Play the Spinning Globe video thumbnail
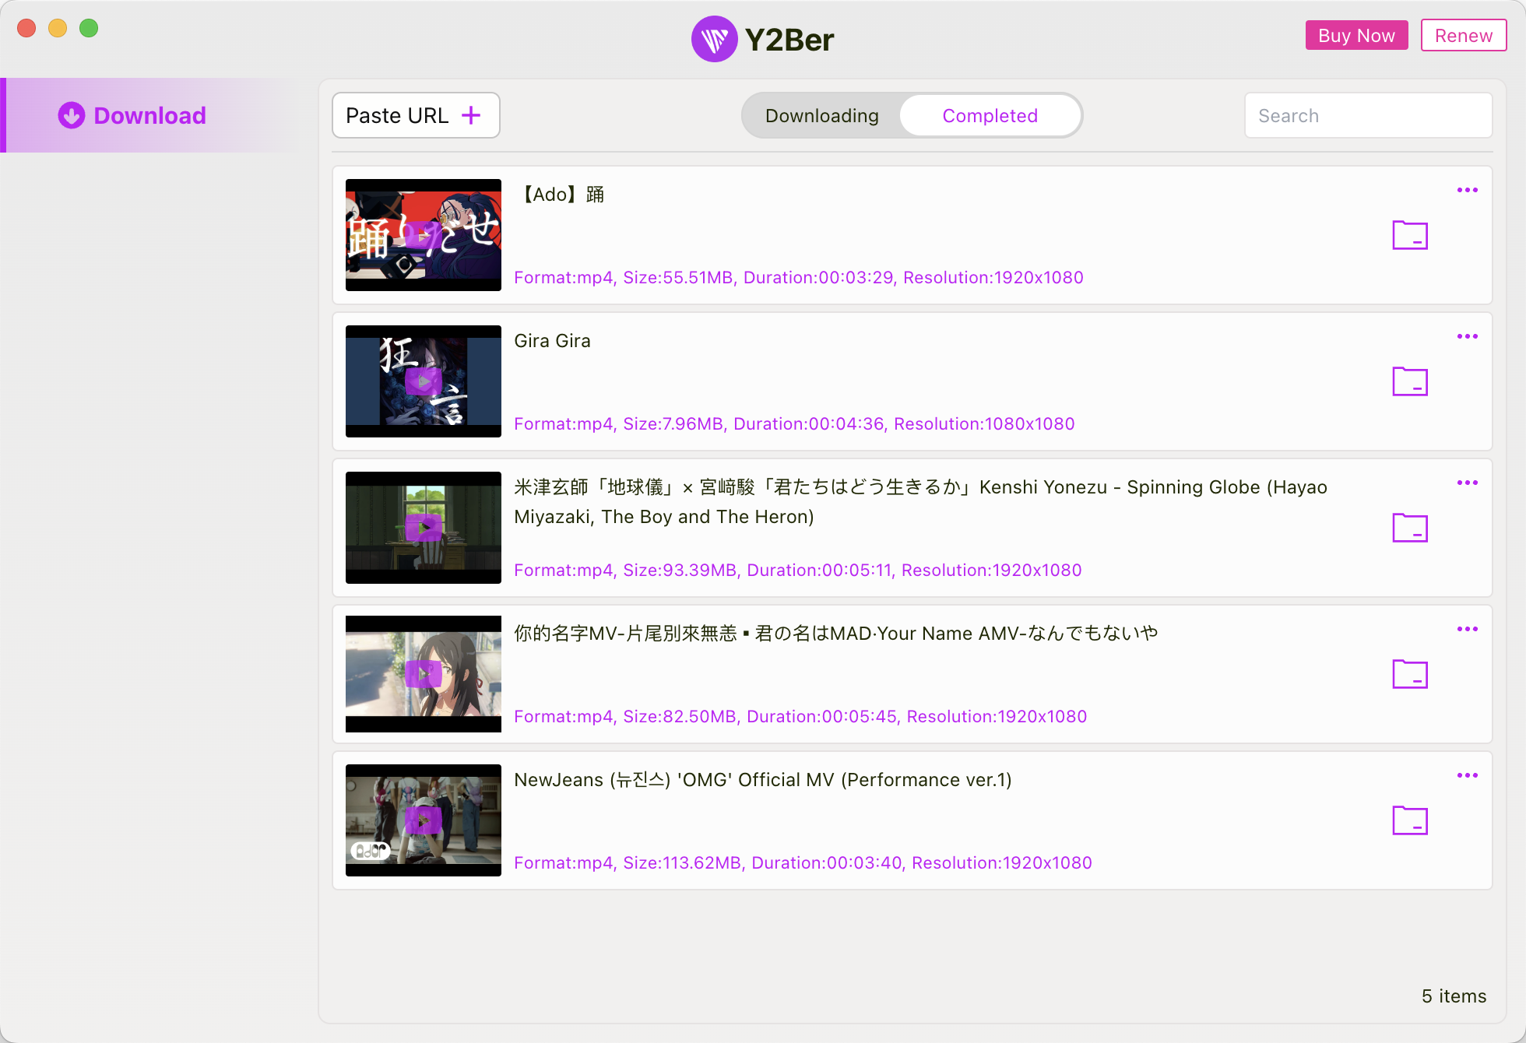Viewport: 1526px width, 1043px height. pos(424,528)
